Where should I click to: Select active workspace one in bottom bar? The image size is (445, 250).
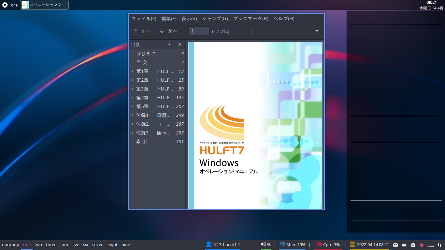click(x=27, y=244)
